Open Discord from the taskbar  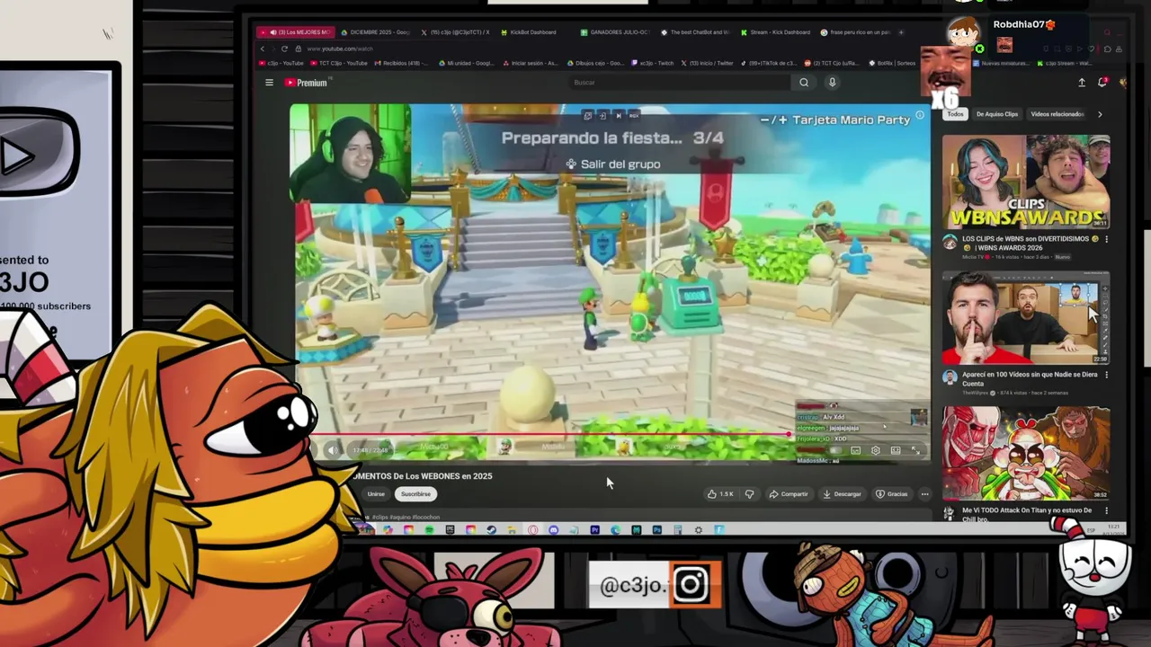553,530
